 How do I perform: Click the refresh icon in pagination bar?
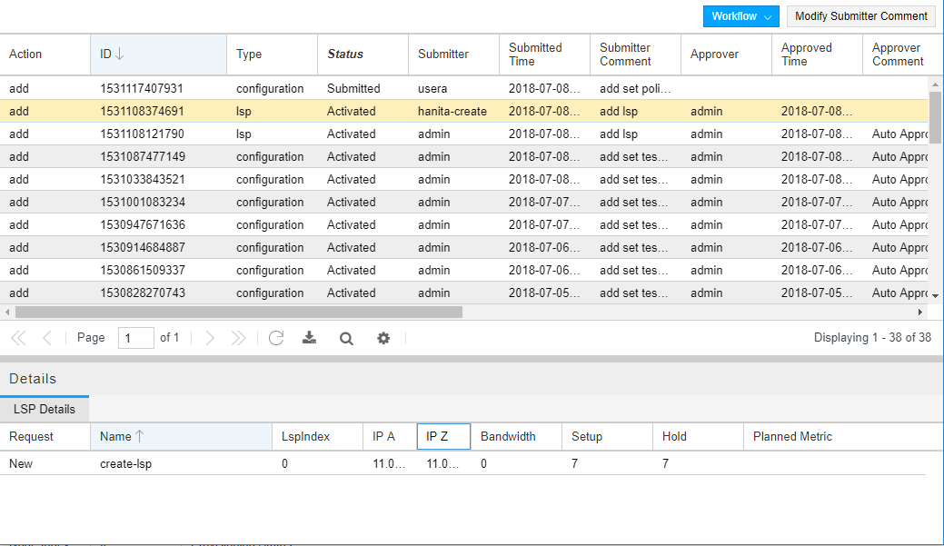[276, 338]
